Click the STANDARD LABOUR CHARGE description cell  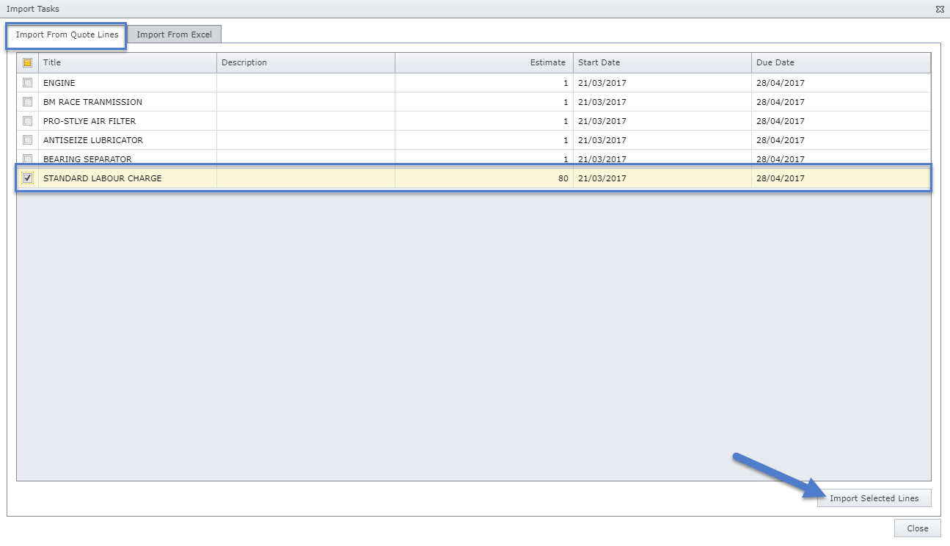305,178
